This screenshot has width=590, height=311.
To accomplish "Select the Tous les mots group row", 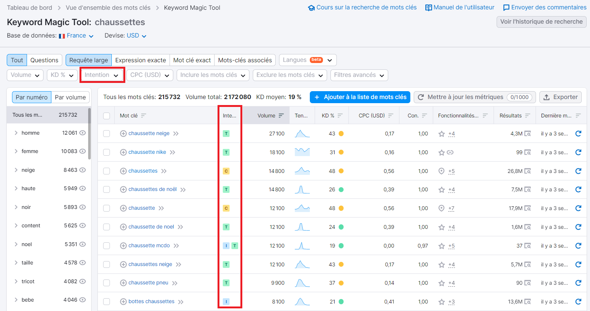I will (47, 115).
